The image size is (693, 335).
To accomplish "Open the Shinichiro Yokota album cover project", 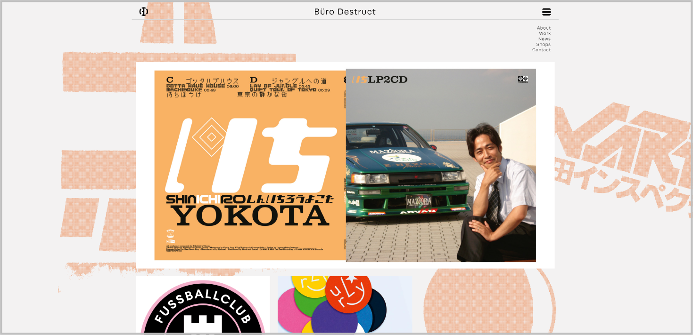I will [345, 165].
